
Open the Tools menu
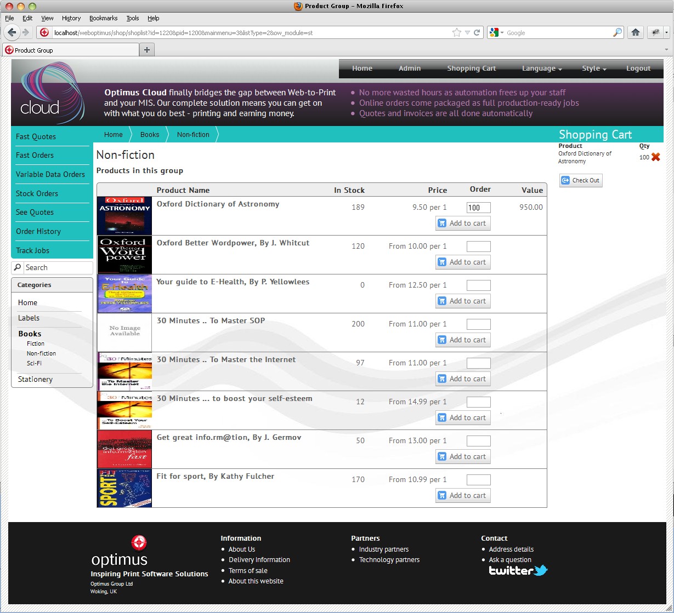click(133, 18)
